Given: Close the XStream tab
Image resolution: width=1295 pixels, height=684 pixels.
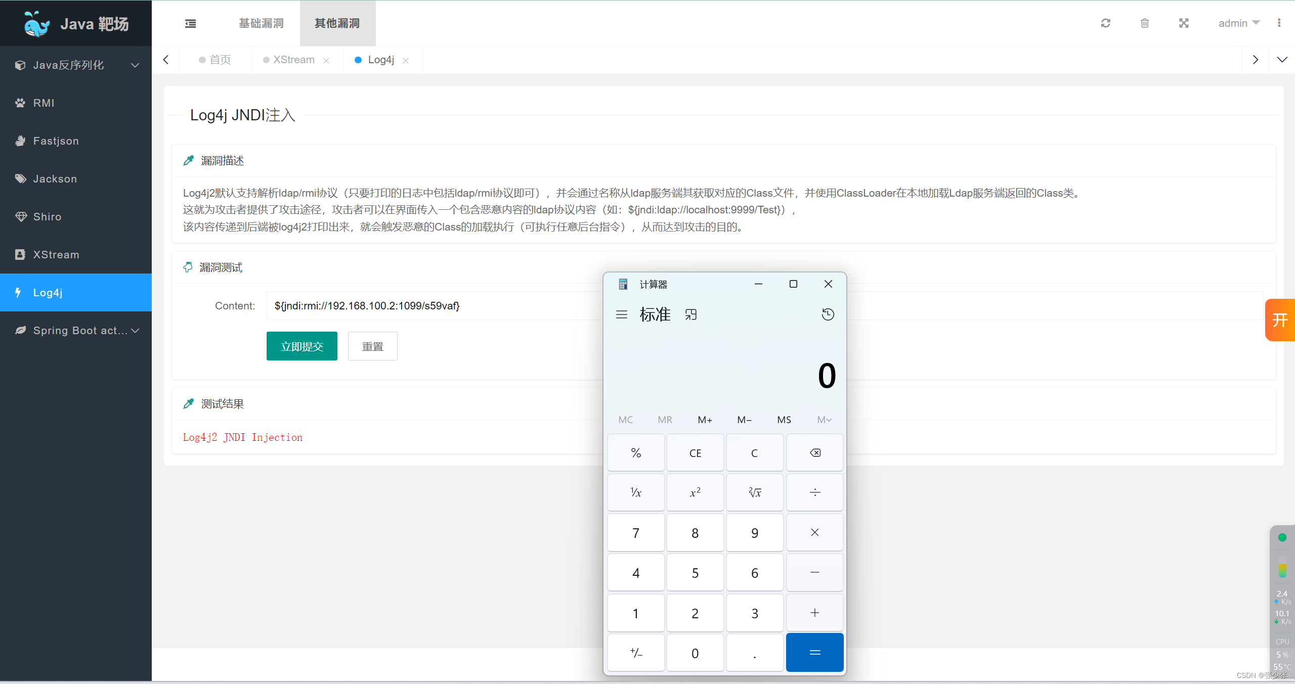Looking at the screenshot, I should pos(326,61).
